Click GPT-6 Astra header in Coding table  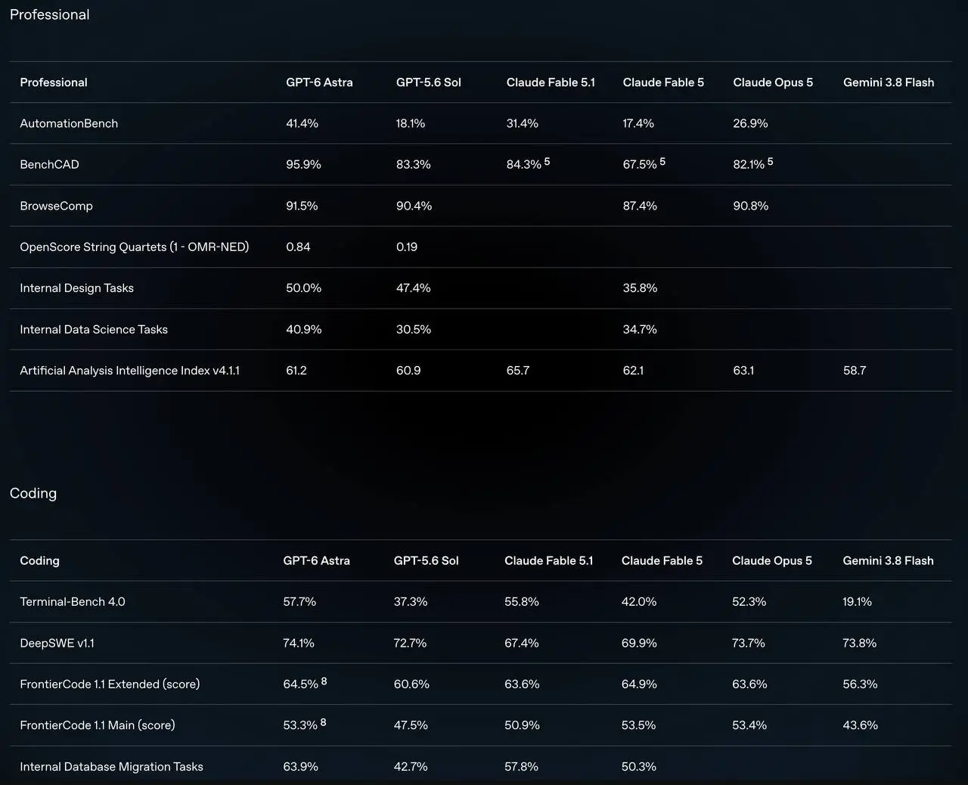[x=316, y=561]
